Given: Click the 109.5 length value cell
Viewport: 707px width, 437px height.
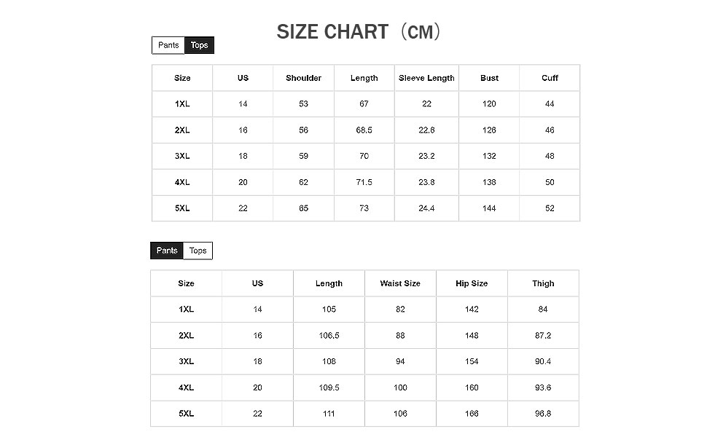Looking at the screenshot, I should point(329,387).
